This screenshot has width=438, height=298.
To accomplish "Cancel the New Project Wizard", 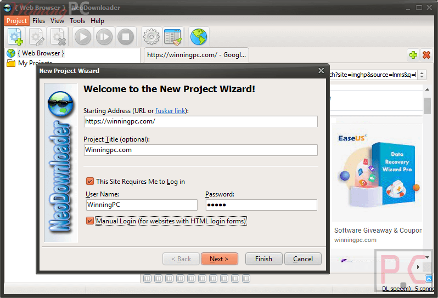I will pyautogui.click(x=303, y=259).
